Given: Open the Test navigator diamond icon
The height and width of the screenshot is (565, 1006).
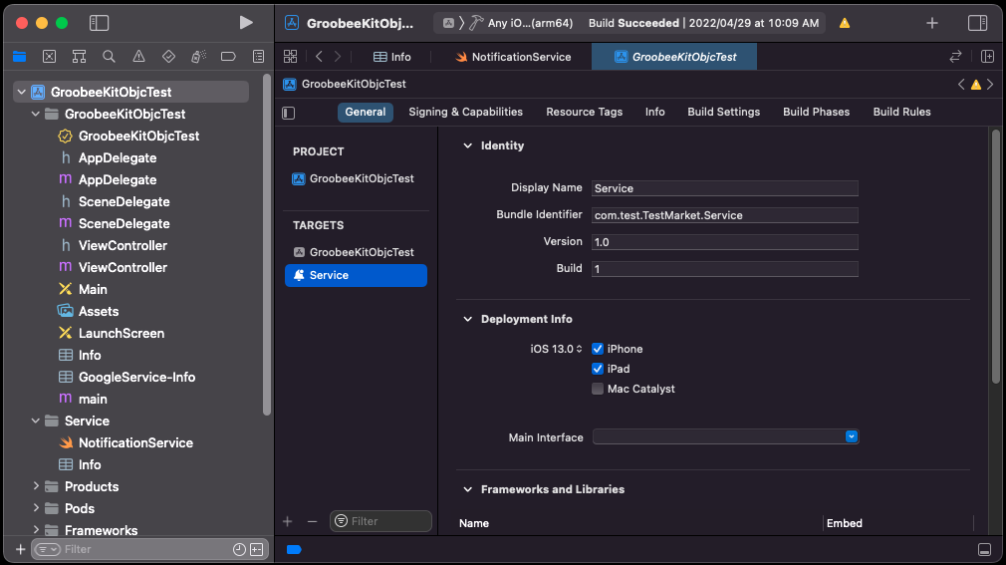Looking at the screenshot, I should coord(168,57).
